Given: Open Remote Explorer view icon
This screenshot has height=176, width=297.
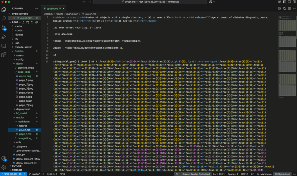Looking at the screenshot, I should click(3, 46).
